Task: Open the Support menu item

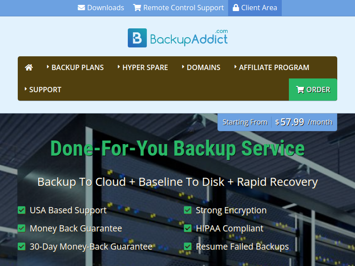Action: pyautogui.click(x=45, y=90)
